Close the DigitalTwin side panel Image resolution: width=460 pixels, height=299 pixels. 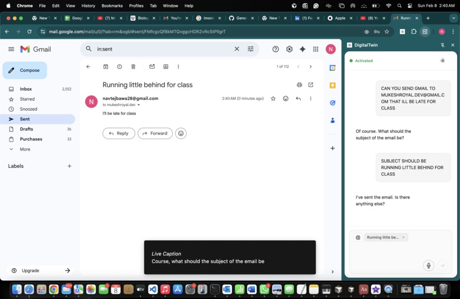[x=453, y=45]
